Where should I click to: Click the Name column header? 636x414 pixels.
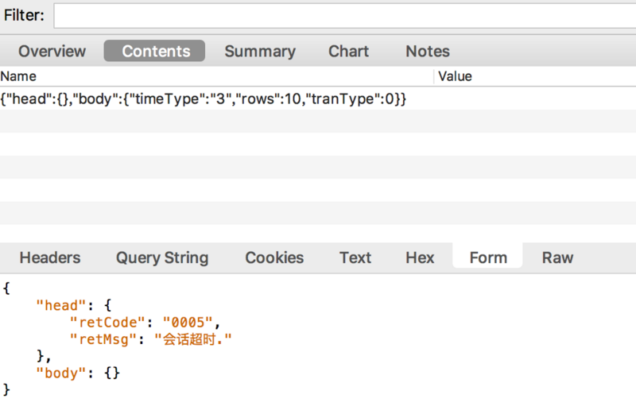point(19,76)
